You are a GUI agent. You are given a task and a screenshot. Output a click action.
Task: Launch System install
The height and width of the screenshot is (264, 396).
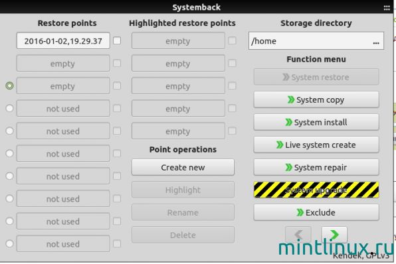coord(316,122)
